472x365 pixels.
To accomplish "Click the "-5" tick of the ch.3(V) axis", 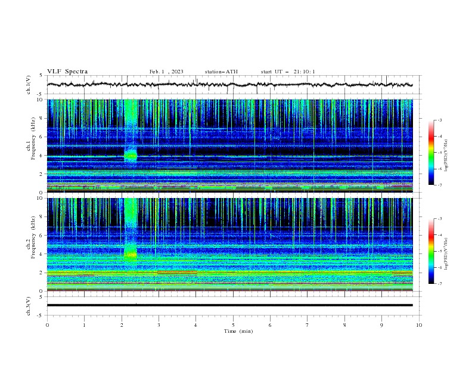I will point(41,315).
